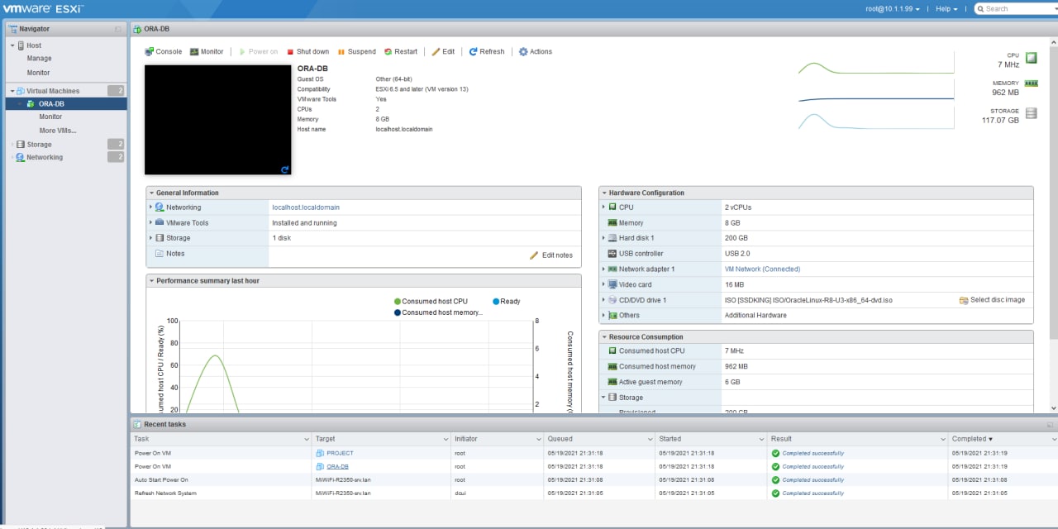This screenshot has width=1058, height=529.
Task: Expand the VMware Tools row
Action: [150, 222]
